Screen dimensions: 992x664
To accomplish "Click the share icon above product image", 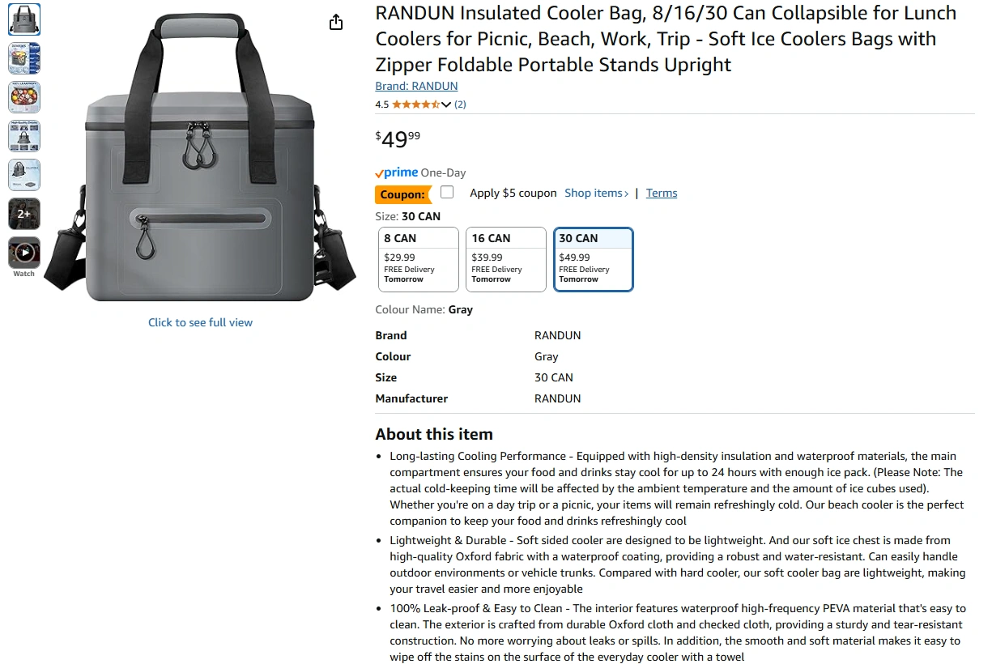I will [x=336, y=23].
